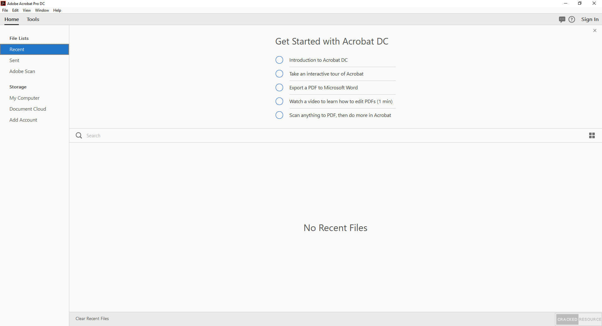Check circle for interactive tour of Acrobat
This screenshot has height=326, width=602.
point(279,74)
